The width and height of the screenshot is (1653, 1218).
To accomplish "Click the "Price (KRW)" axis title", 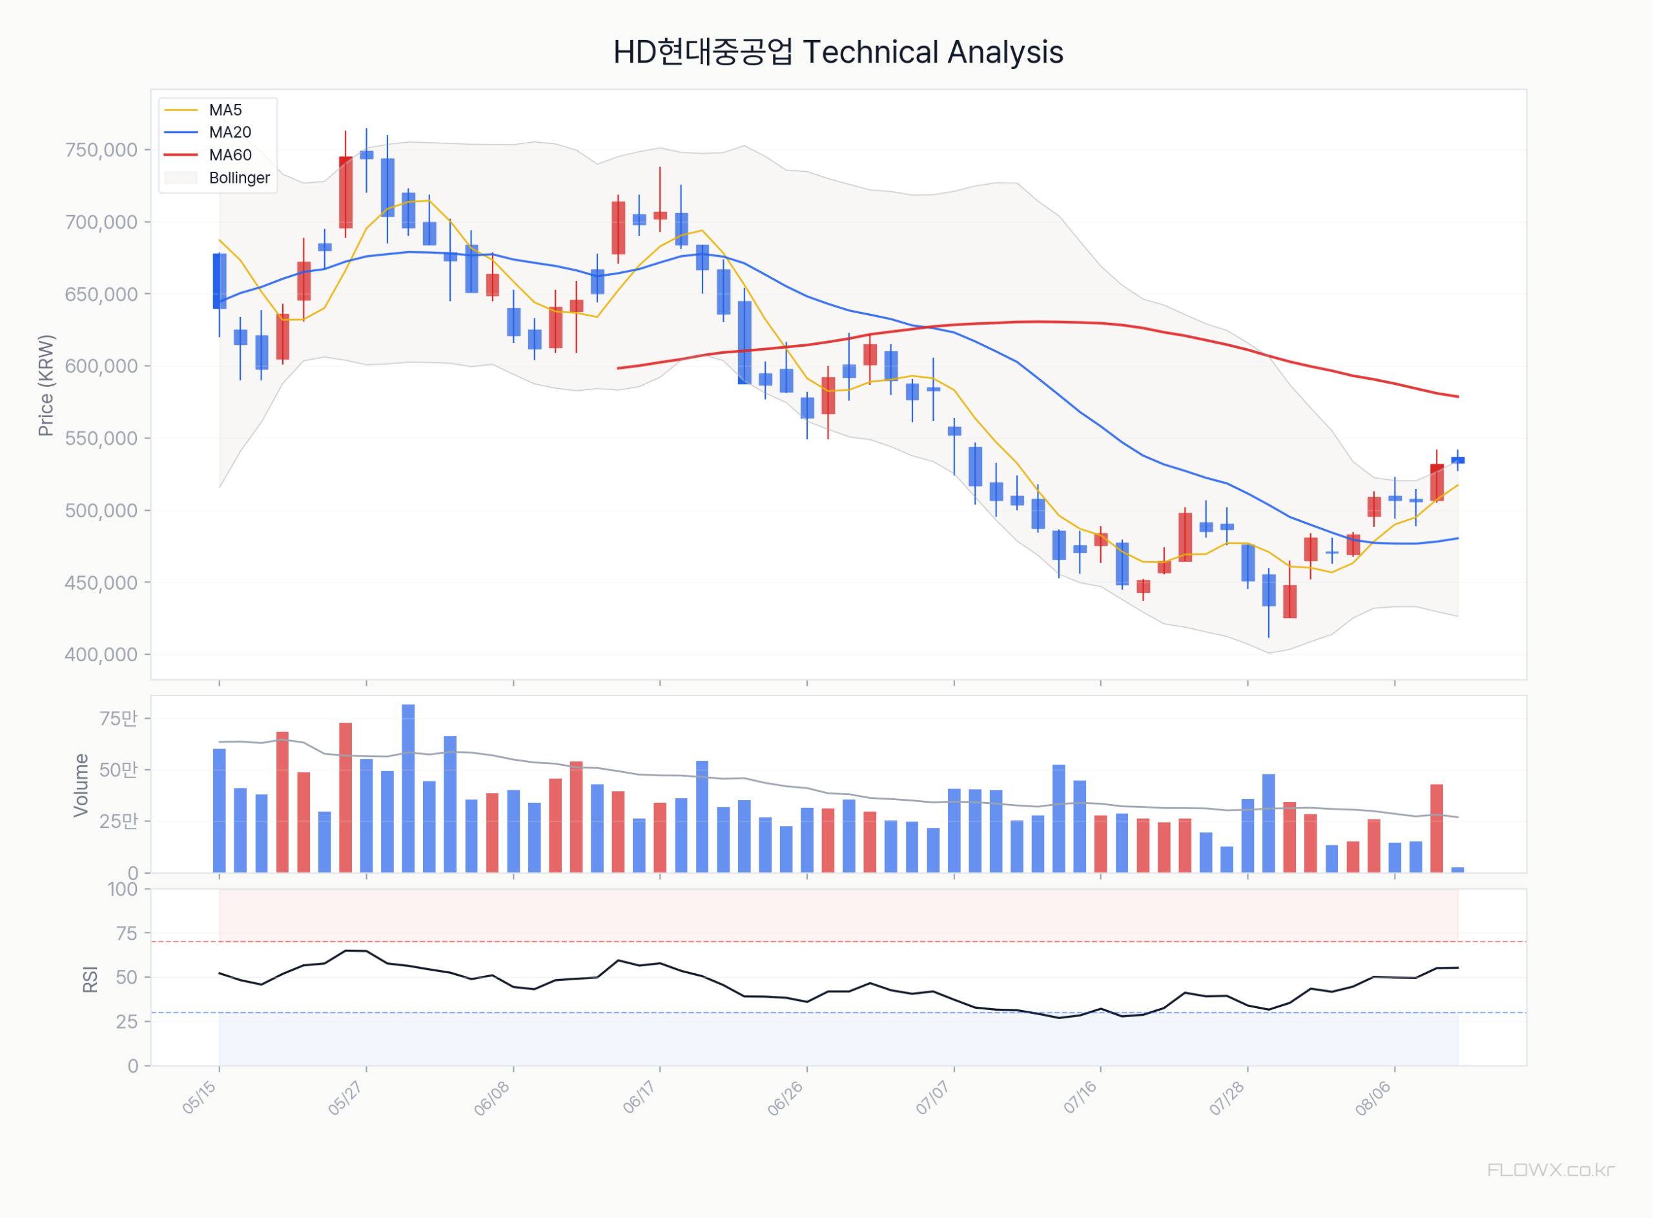I will tap(46, 386).
